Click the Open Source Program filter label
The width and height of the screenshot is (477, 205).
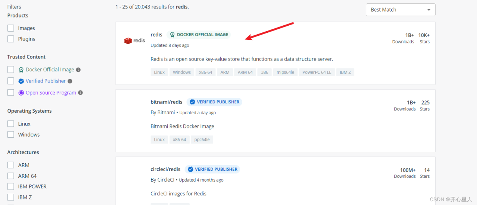tap(51, 93)
